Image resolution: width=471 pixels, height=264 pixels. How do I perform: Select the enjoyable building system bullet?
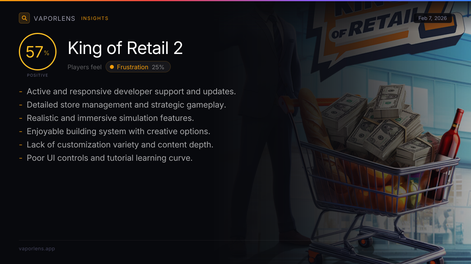(115, 131)
